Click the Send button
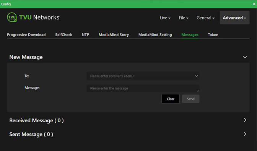 tap(190, 99)
